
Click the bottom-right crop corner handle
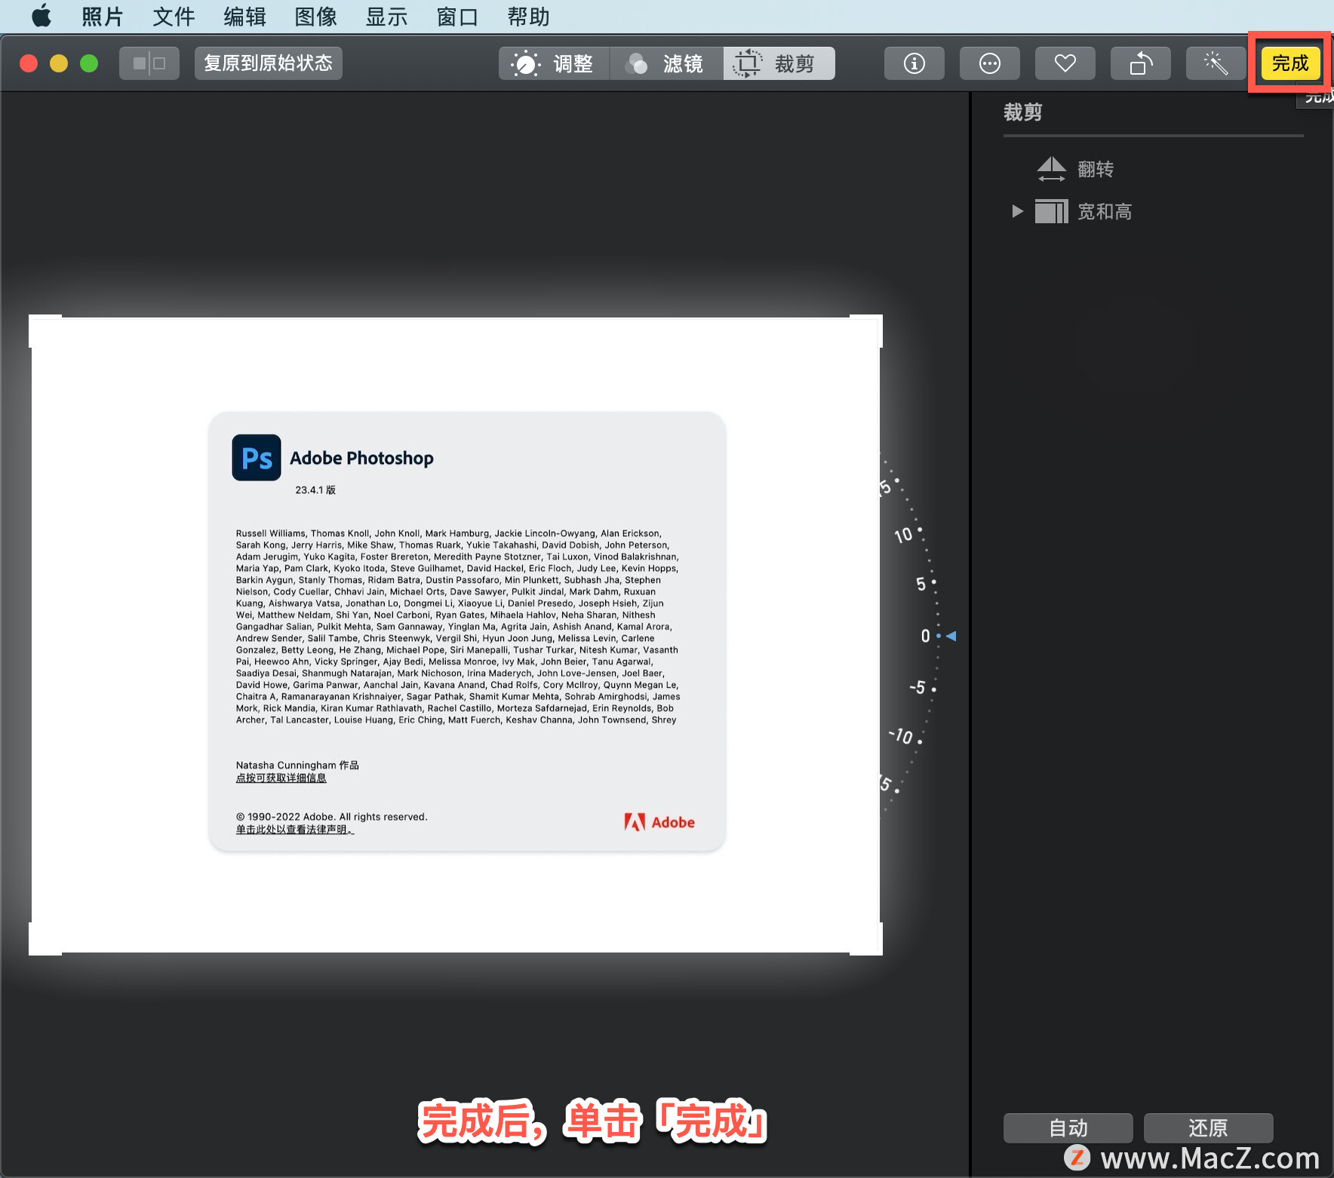(x=867, y=940)
